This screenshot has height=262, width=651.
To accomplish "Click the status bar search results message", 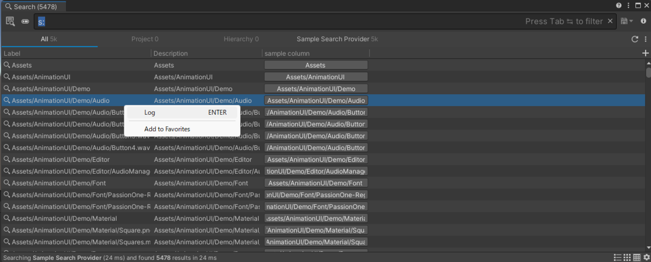I will click(x=110, y=258).
